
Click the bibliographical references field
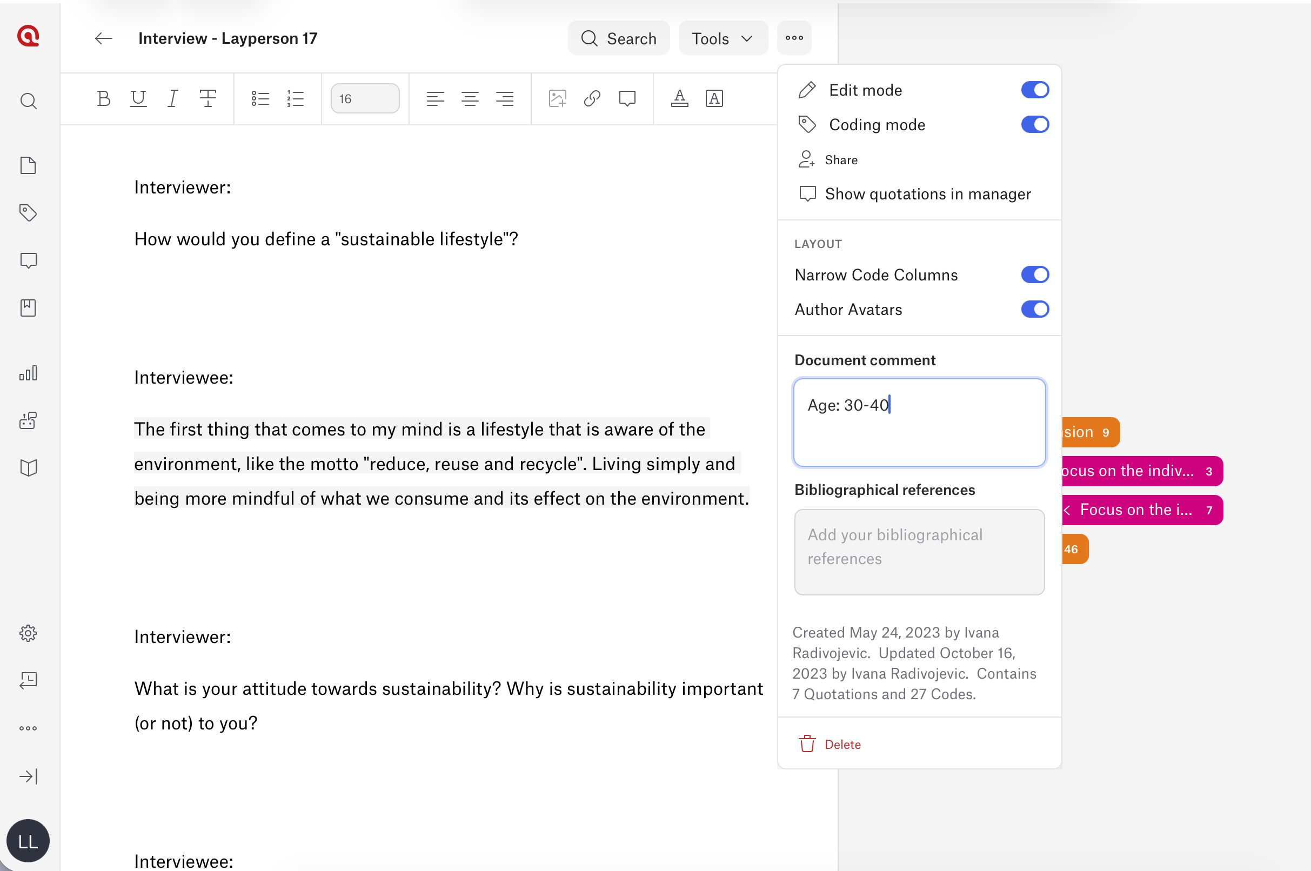pos(919,552)
